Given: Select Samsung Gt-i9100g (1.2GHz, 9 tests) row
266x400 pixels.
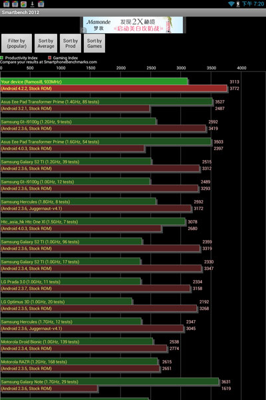Looking at the screenshot, I should point(78,122).
